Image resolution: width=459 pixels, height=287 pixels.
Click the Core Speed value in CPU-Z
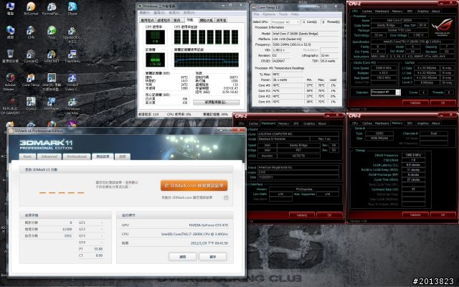pyautogui.click(x=384, y=68)
